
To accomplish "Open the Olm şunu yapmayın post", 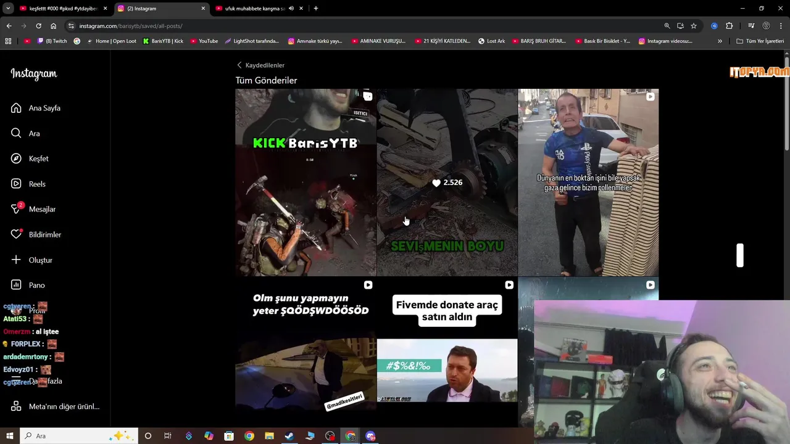I will coord(306,352).
